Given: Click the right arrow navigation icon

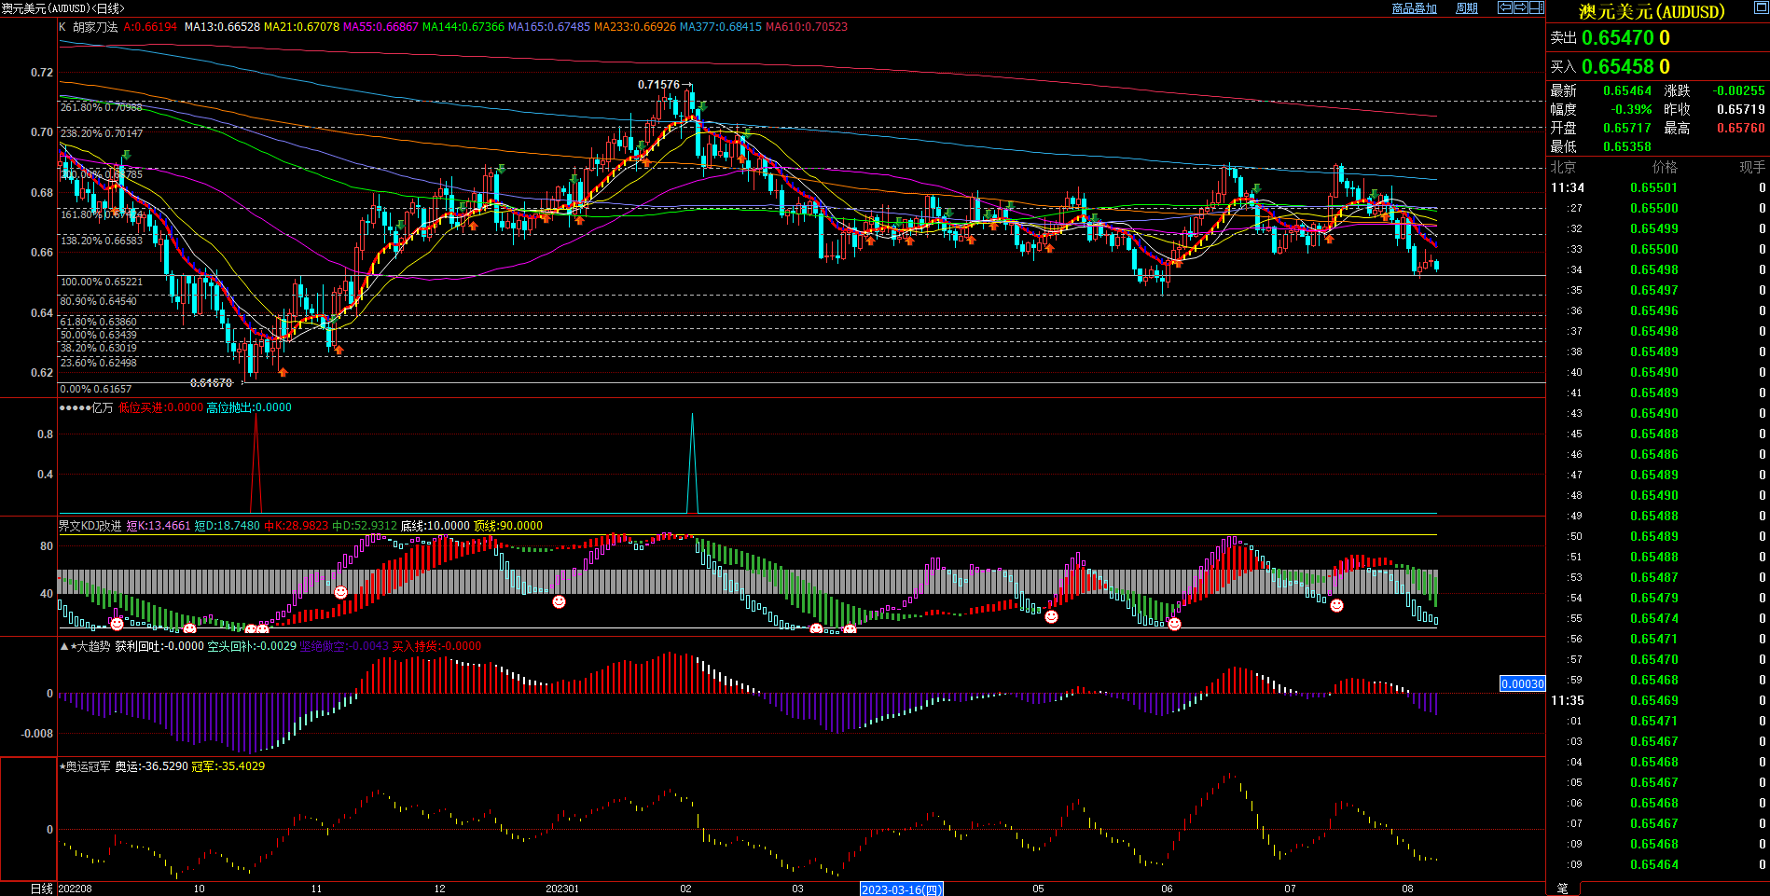Looking at the screenshot, I should (x=1521, y=7).
